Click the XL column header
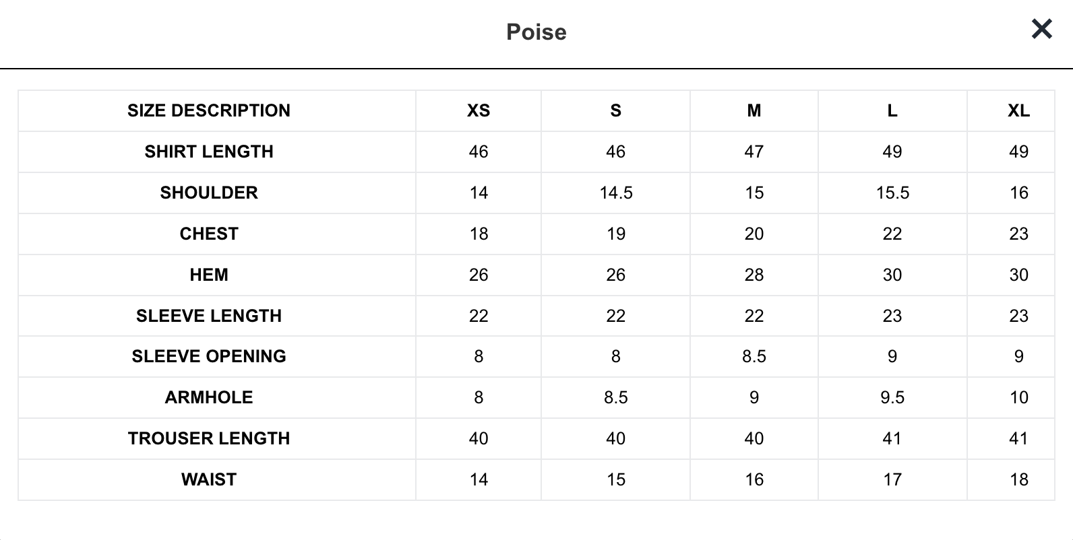Screen dimensions: 1073x540 1018,110
